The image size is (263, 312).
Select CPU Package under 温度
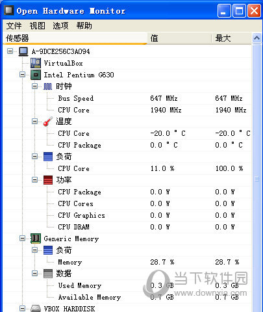coord(127,145)
